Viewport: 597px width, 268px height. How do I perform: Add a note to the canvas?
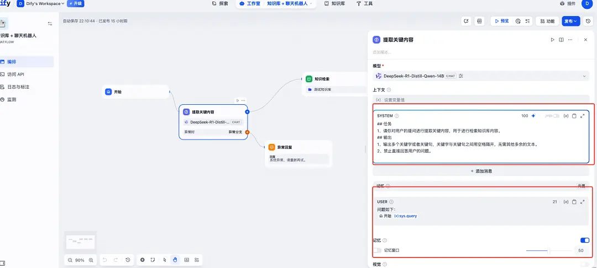(153, 260)
